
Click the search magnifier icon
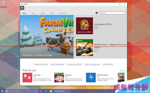coord(124,13)
